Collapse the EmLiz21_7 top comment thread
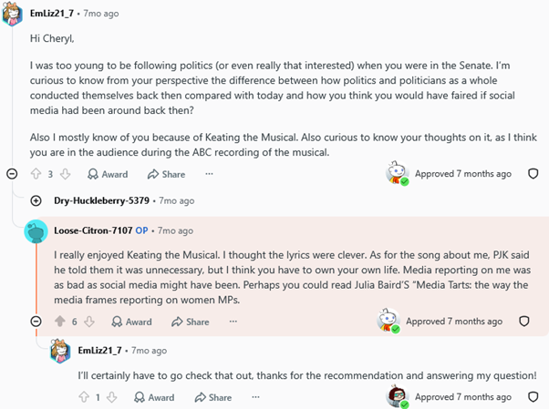 (12, 174)
